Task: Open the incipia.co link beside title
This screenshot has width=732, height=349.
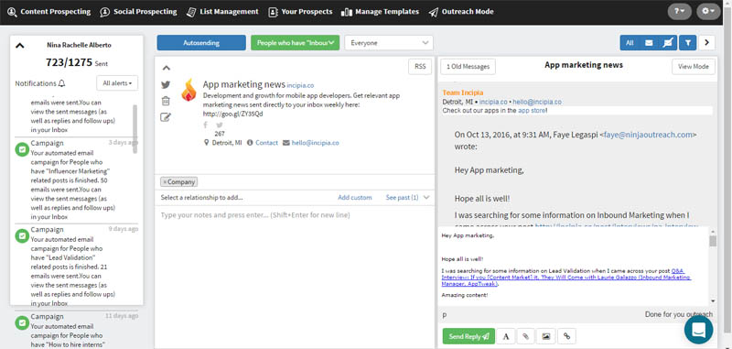Action: pos(300,85)
